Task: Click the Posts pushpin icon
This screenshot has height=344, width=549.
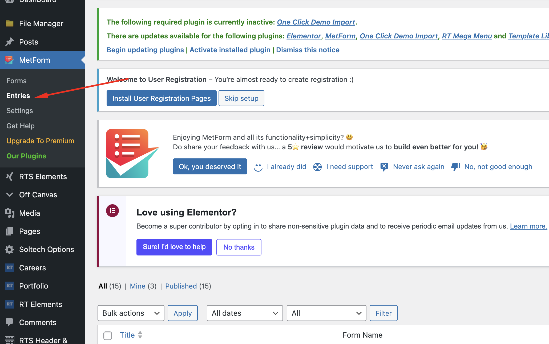Action: click(x=10, y=42)
